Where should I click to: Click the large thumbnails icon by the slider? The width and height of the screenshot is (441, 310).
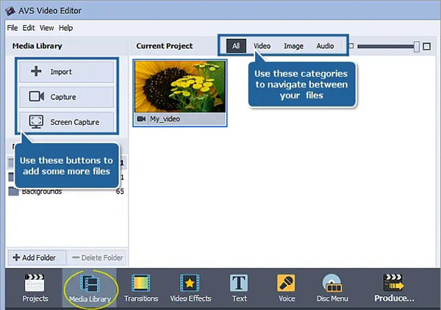point(426,46)
